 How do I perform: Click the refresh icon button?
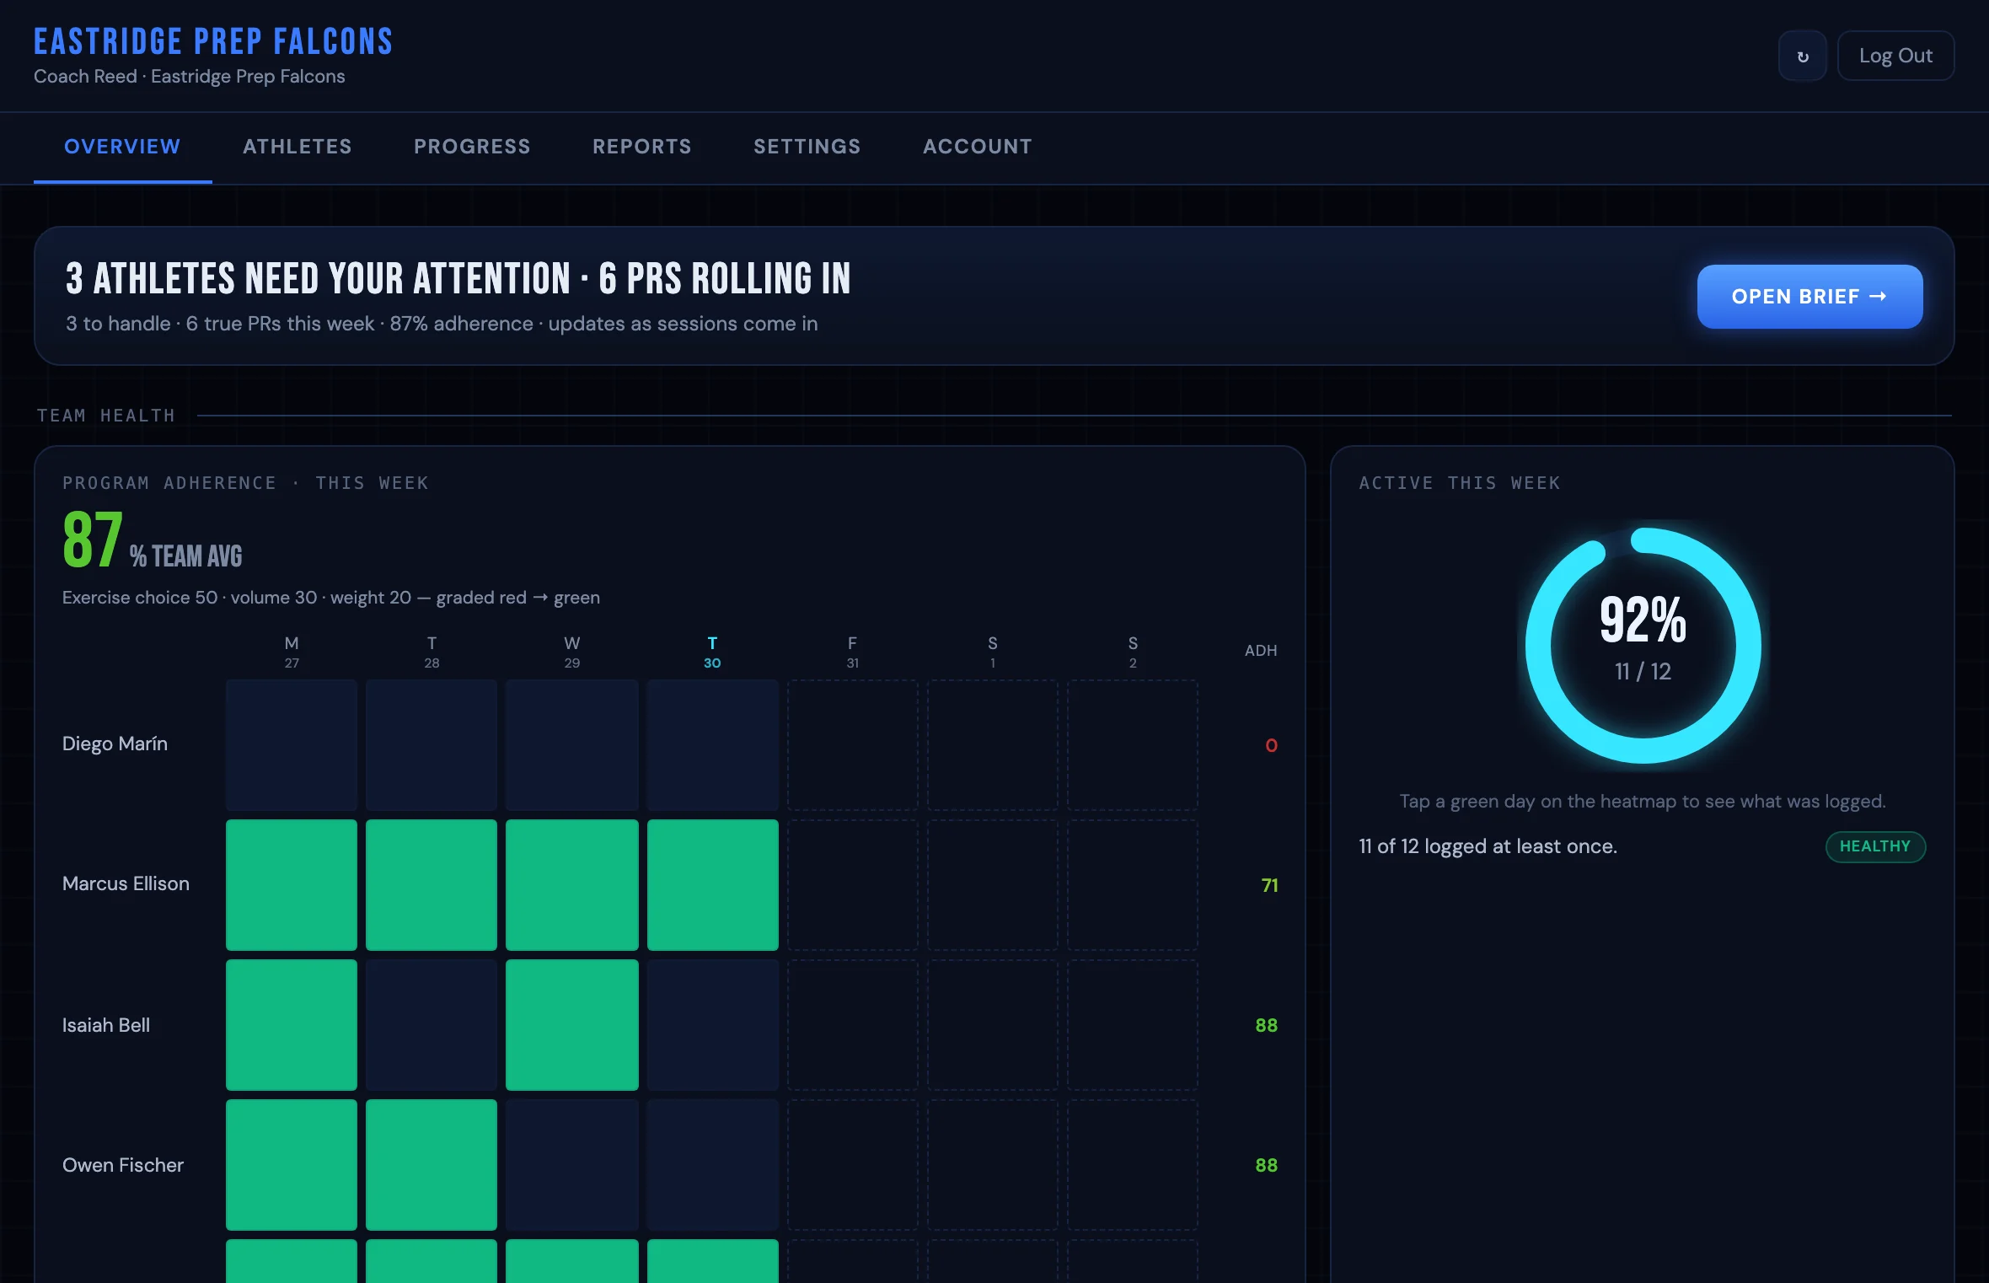pos(1802,56)
